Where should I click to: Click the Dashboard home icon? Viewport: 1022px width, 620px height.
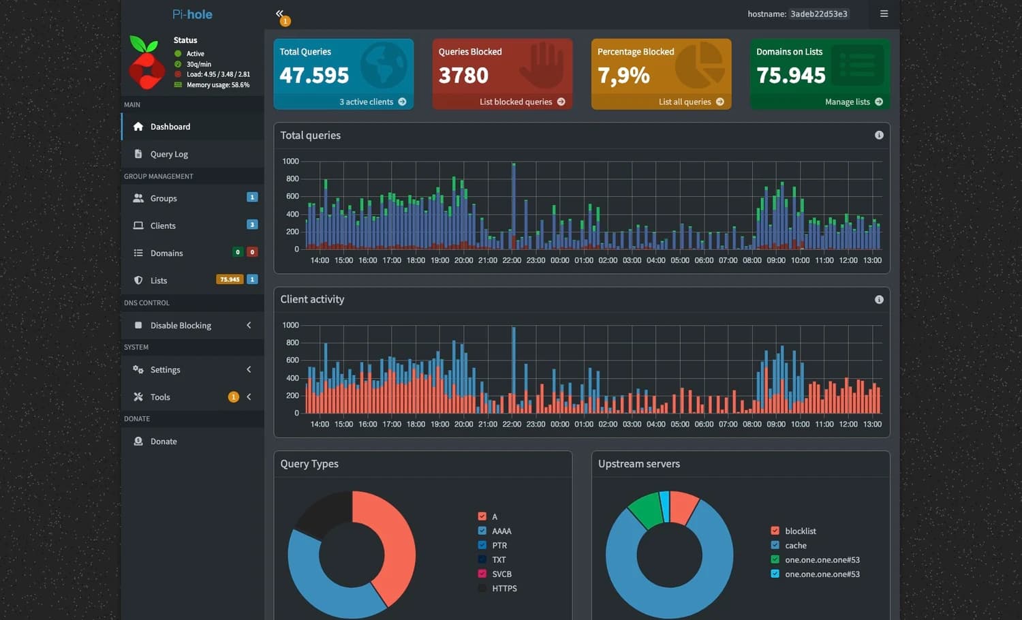138,127
